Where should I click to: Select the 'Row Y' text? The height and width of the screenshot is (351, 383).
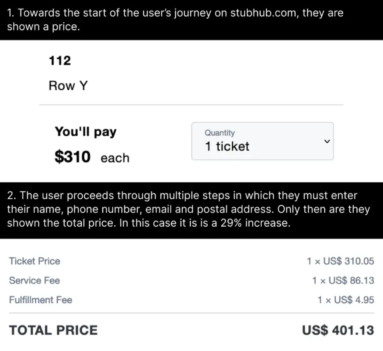tap(68, 86)
